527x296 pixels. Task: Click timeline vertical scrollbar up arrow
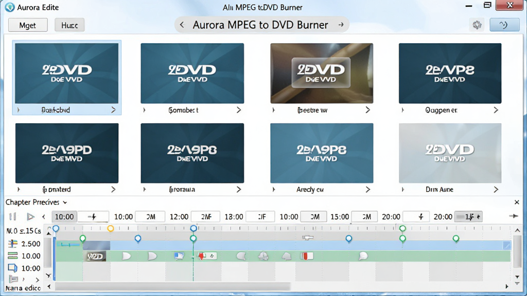(517, 230)
